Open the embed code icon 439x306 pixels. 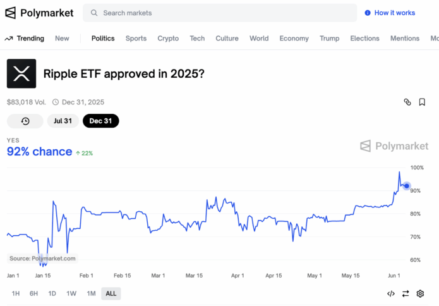[391, 293]
